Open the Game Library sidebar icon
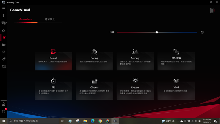The image size is (220, 124). pyautogui.click(x=4, y=45)
